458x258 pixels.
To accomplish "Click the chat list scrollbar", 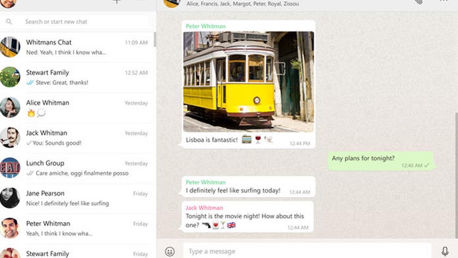I will 155,41.
